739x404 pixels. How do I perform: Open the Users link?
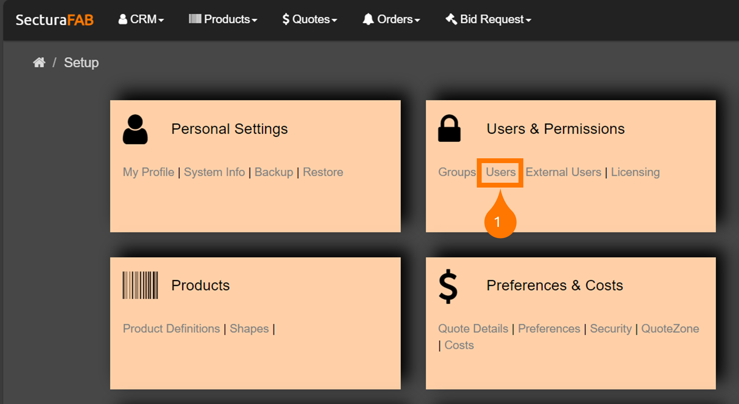point(501,172)
